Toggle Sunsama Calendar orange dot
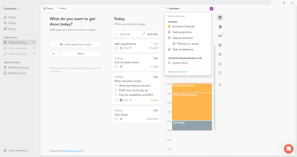The width and height of the screenshot is (297, 157). pyautogui.click(x=169, y=26)
